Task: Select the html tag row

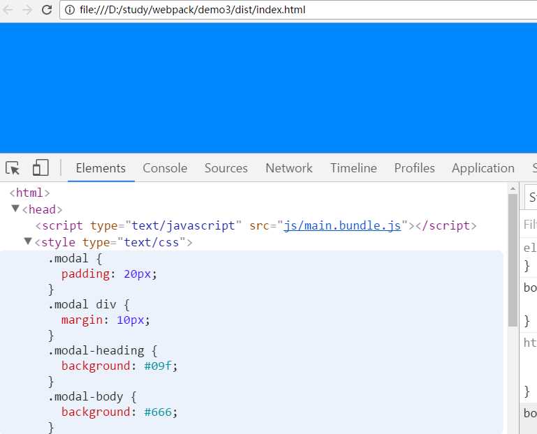Action: point(29,193)
